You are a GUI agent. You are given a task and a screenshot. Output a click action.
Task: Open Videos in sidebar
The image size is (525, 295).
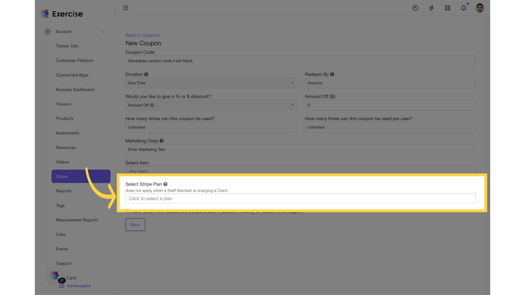63,162
